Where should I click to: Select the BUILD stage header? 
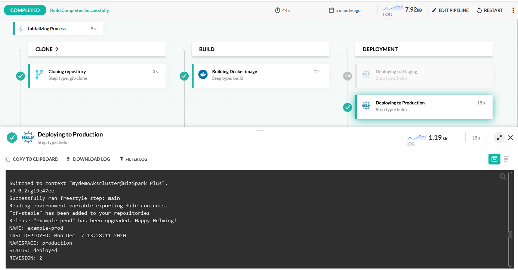point(260,49)
